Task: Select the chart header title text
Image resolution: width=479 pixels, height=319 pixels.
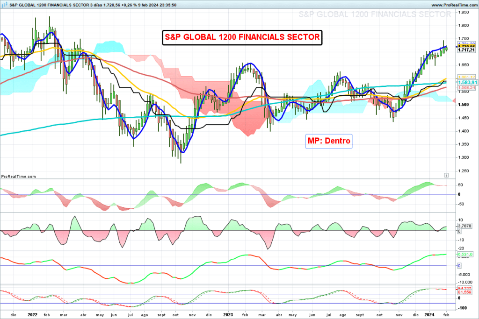Action: (x=93, y=5)
